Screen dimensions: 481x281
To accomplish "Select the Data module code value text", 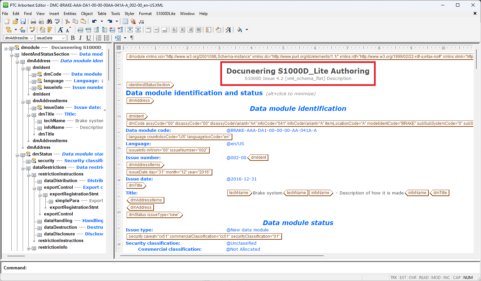I will pyautogui.click(x=272, y=131).
